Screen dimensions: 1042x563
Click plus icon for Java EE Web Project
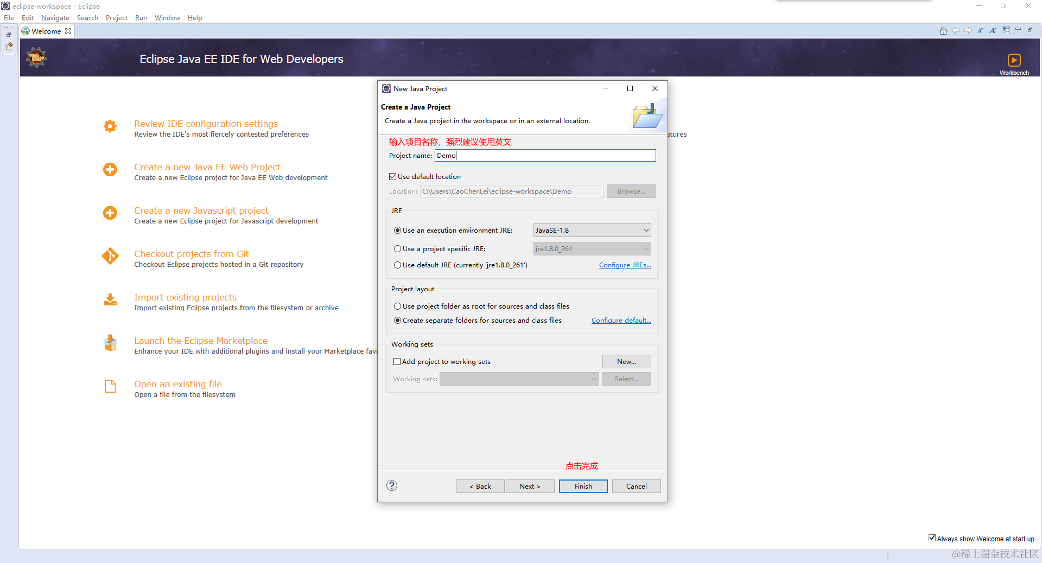pos(110,170)
